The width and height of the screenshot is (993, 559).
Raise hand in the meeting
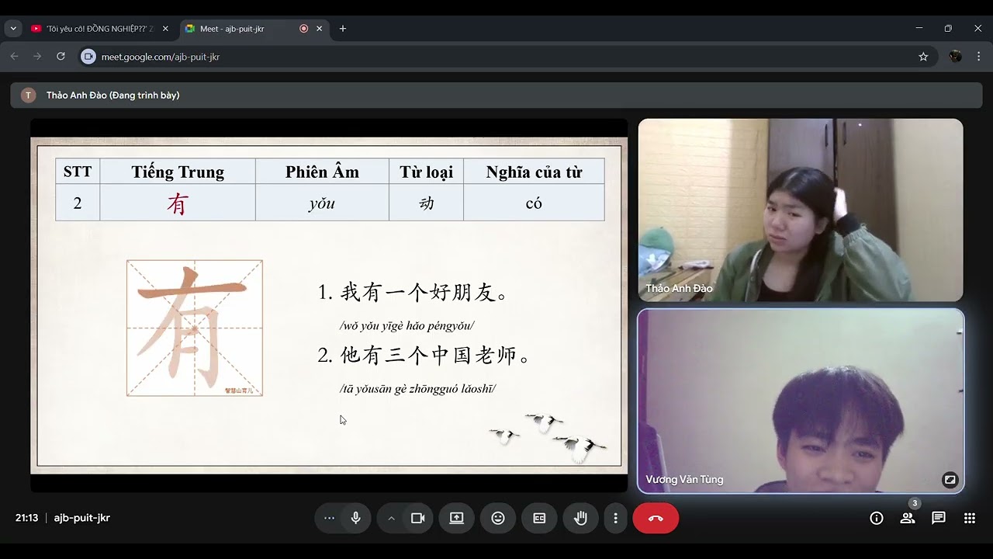click(580, 518)
